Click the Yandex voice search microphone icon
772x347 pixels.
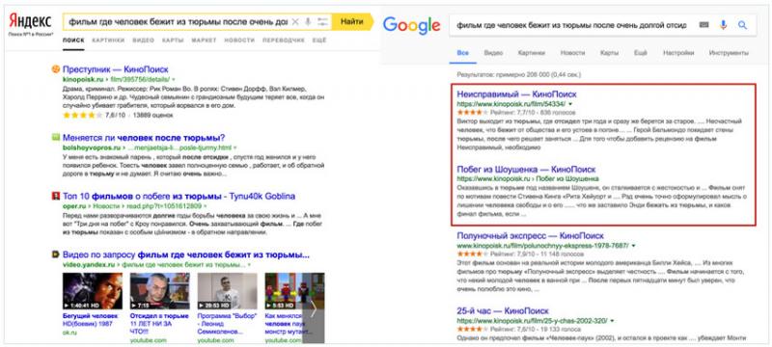308,21
